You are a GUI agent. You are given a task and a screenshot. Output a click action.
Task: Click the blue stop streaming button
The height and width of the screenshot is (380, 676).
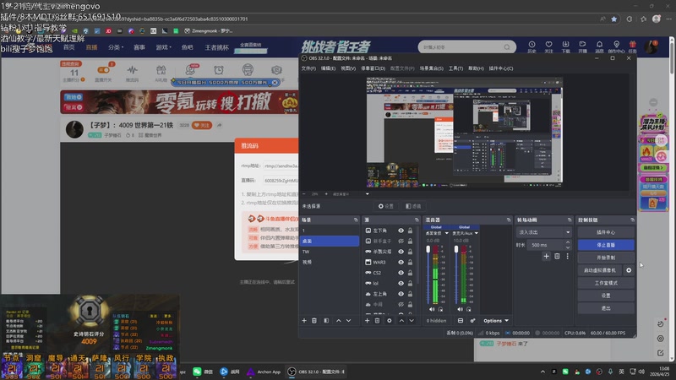click(x=606, y=245)
